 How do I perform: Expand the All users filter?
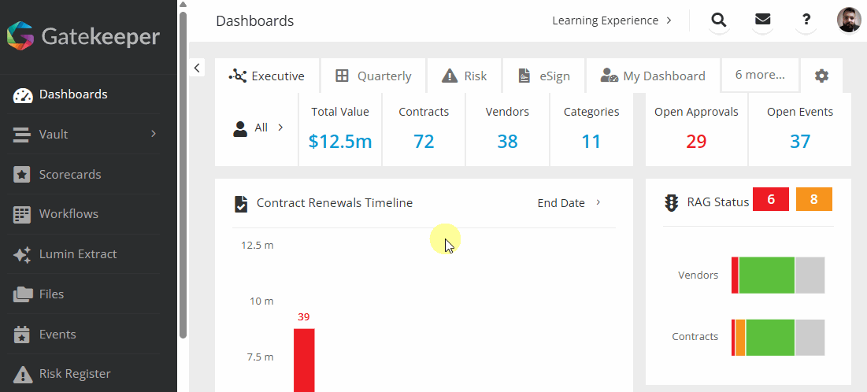click(x=259, y=128)
